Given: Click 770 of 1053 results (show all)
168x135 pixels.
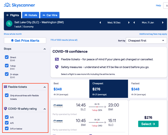Looking at the screenshot, I should [64, 40].
